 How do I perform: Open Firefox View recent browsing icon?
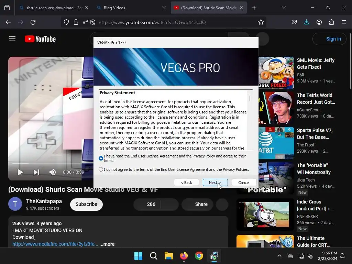7,8
